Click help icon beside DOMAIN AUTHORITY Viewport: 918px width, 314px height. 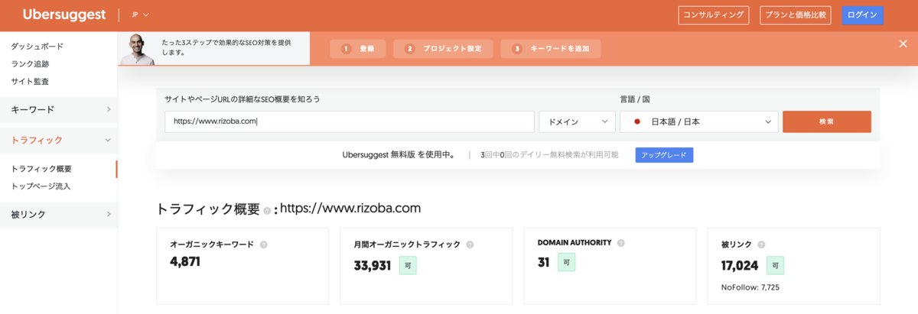pyautogui.click(x=620, y=243)
